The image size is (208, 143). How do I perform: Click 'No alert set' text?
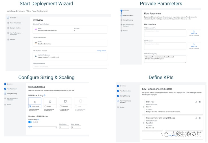pos(150,128)
